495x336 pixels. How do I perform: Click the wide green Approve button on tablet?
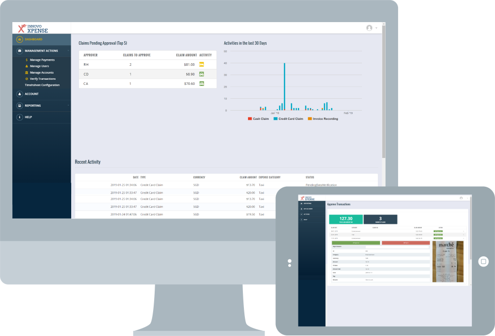click(x=356, y=243)
